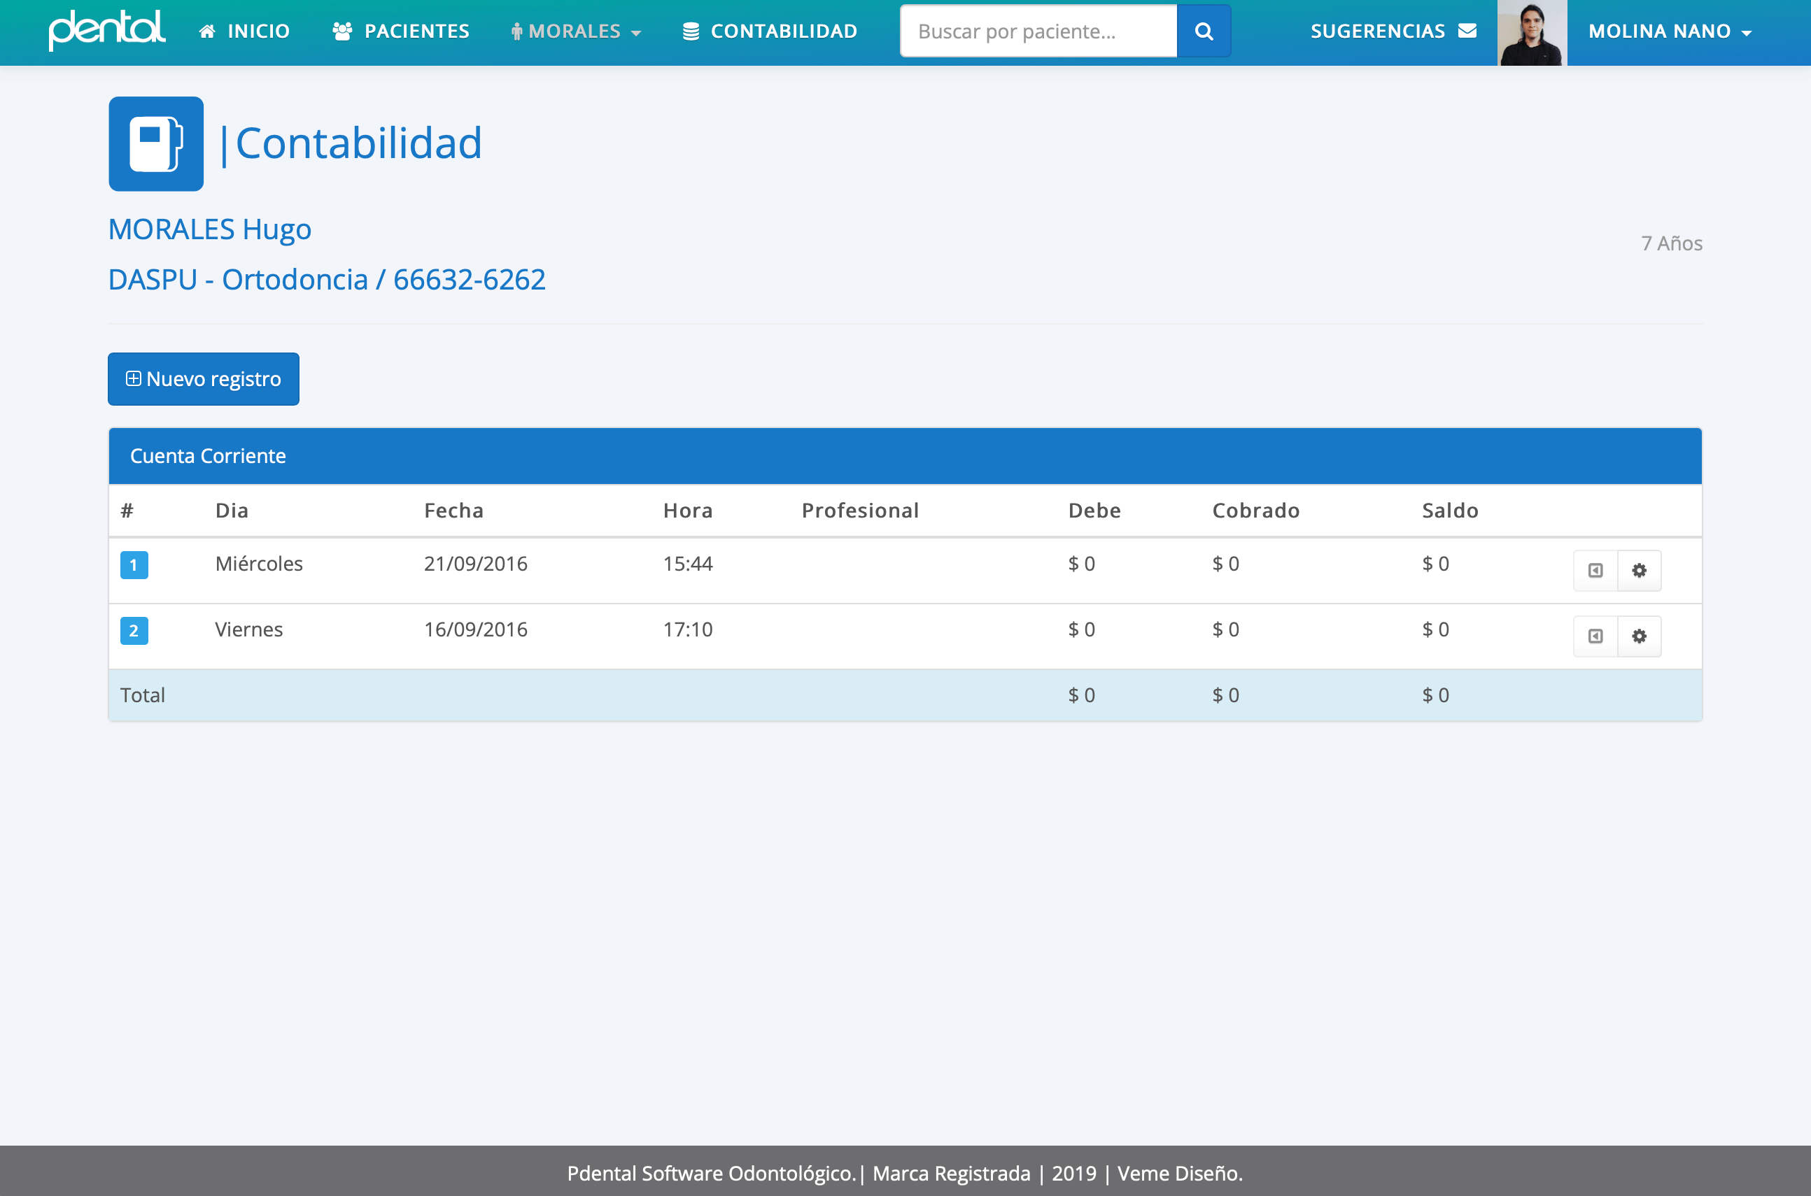Open the MORALES Hugo patient link
The height and width of the screenshot is (1196, 1811).
point(209,229)
